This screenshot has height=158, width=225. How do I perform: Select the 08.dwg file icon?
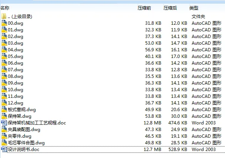[4, 76]
